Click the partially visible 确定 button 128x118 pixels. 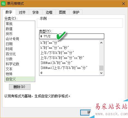pos(86,113)
